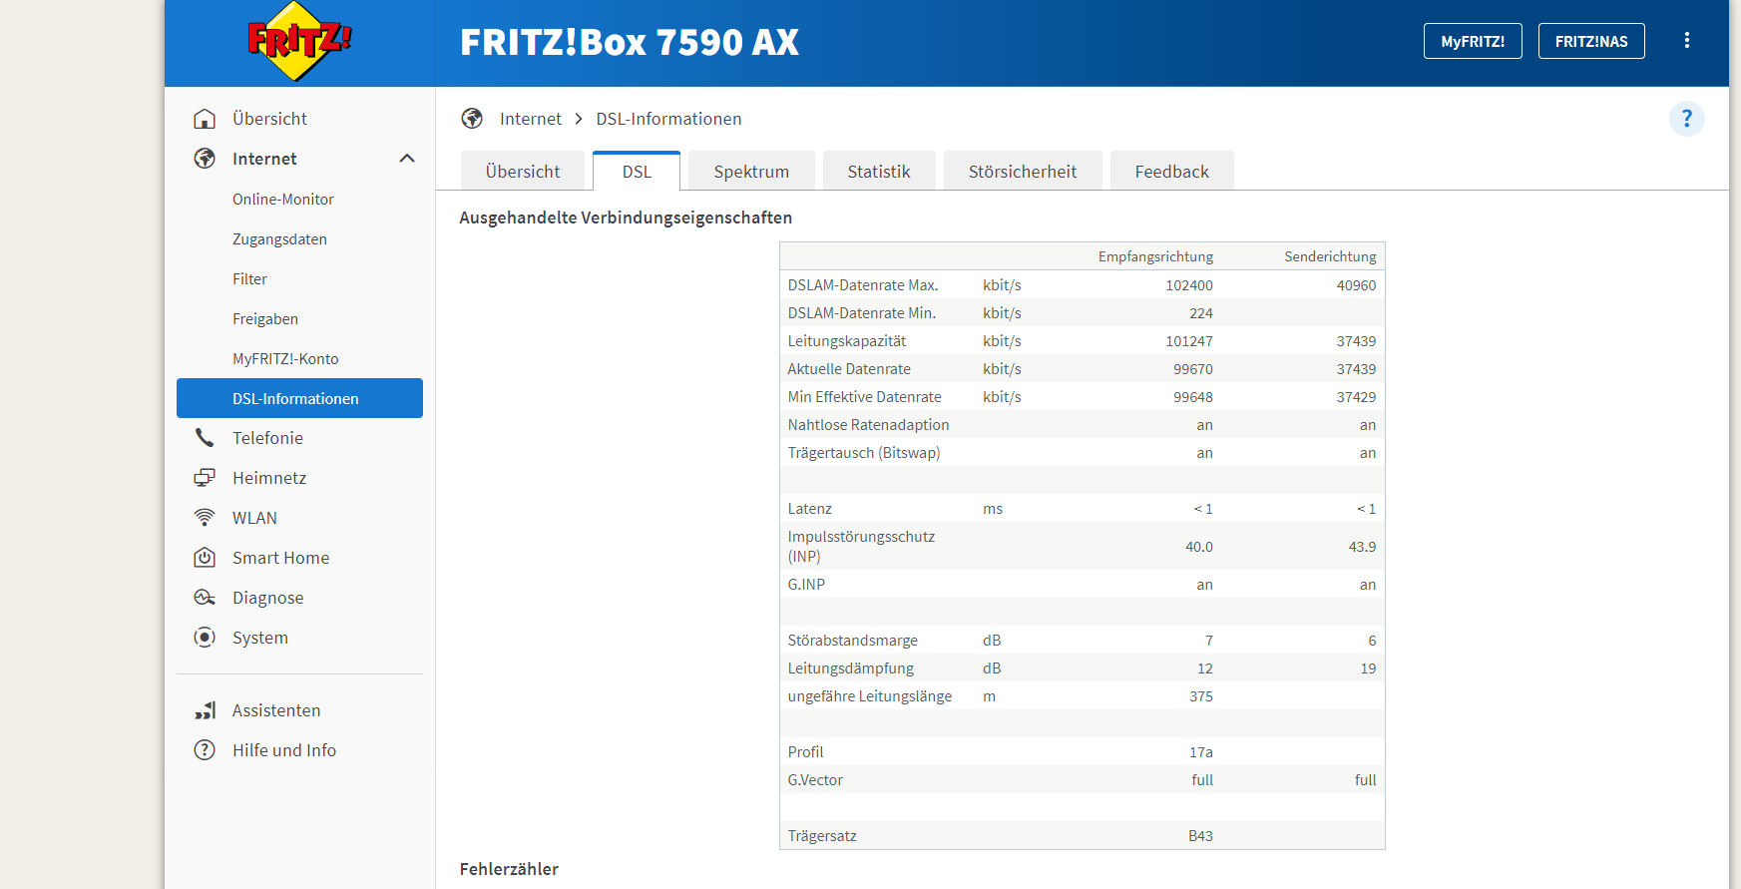1741x889 pixels.
Task: Click DSL-Informationen in breadcrumb
Action: 668,119
